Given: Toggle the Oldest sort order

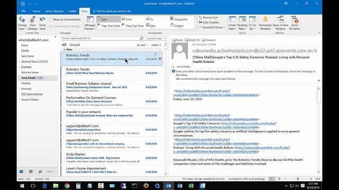Looking at the screenshot, I should (x=156, y=45).
